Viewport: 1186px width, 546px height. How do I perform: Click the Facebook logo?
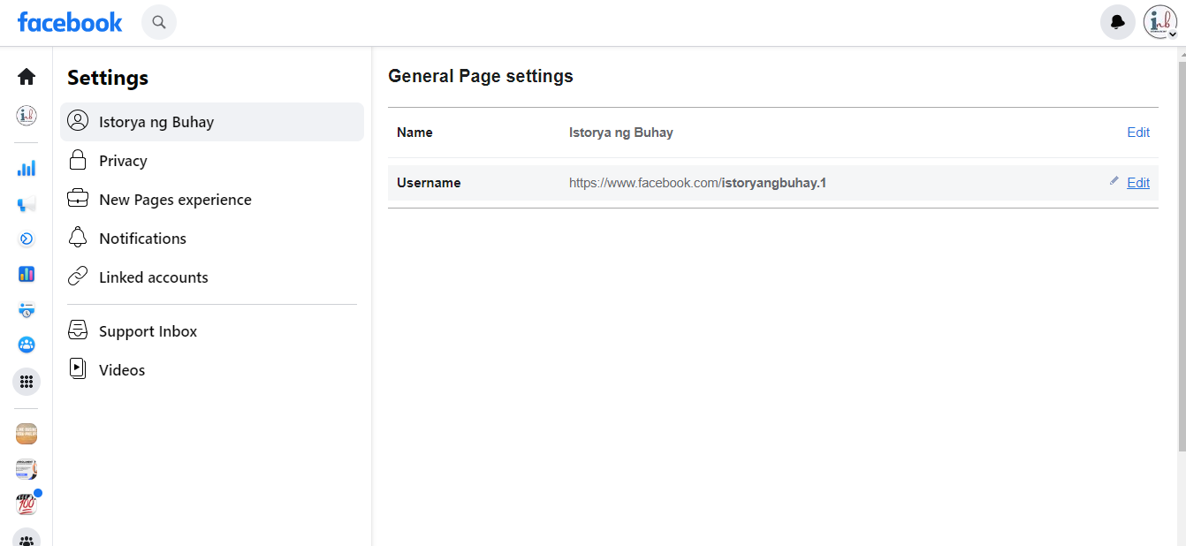(70, 22)
